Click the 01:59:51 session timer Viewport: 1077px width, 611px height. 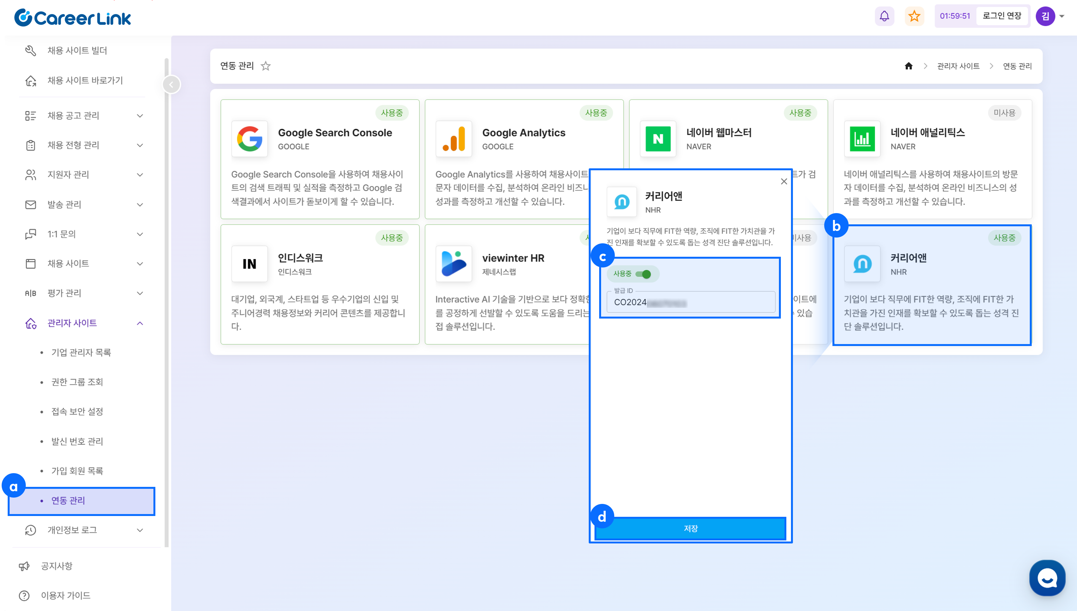point(955,16)
